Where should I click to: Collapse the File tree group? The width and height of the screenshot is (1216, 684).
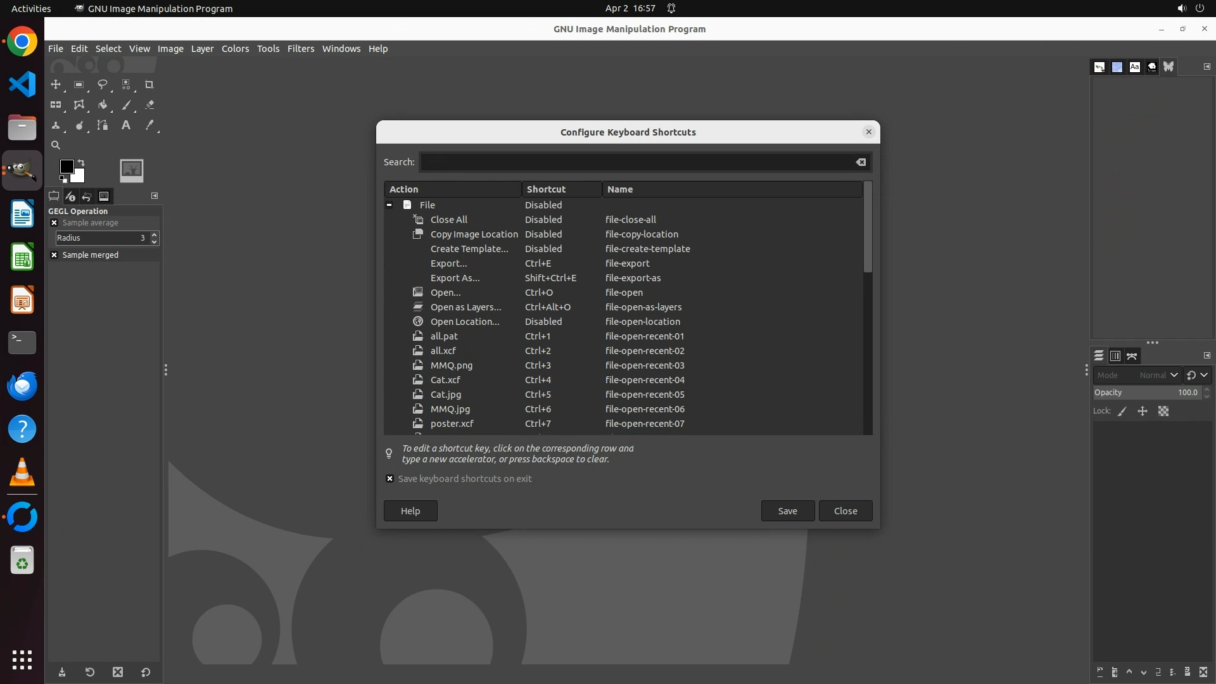pyautogui.click(x=389, y=205)
